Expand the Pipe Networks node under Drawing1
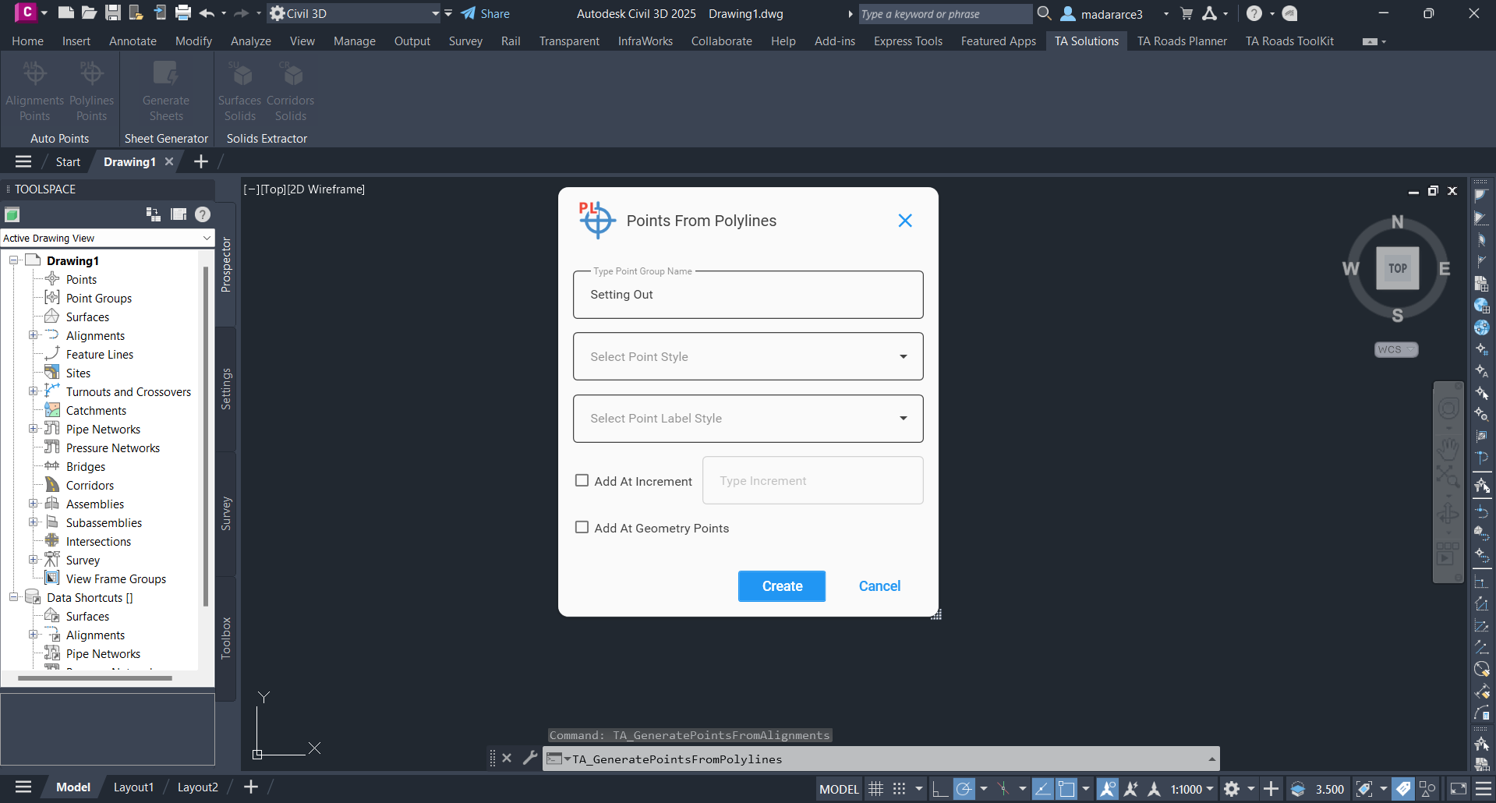This screenshot has width=1496, height=803. tap(33, 429)
